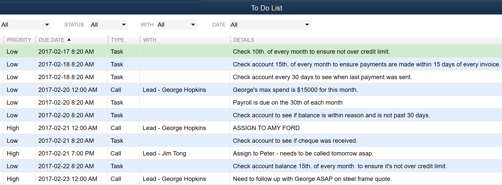
Task: Click the 2017-02-23 12:00 AM due date
Action: click(x=68, y=179)
